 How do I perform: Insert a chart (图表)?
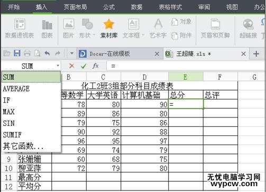click(x=47, y=29)
